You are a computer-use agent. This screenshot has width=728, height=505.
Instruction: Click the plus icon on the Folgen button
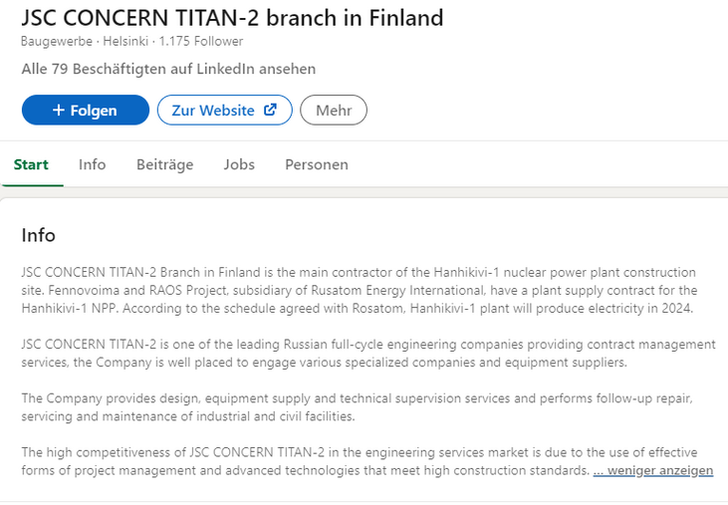click(x=58, y=111)
